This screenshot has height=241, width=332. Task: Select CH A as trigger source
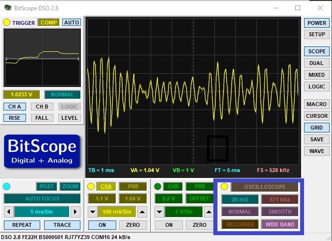coord(15,107)
